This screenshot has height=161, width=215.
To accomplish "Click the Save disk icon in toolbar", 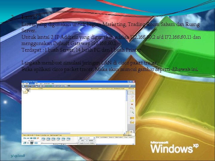I will coord(30,86).
